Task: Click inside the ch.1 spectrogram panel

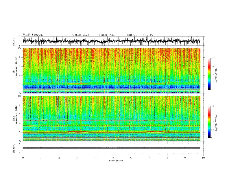Action: [112, 71]
